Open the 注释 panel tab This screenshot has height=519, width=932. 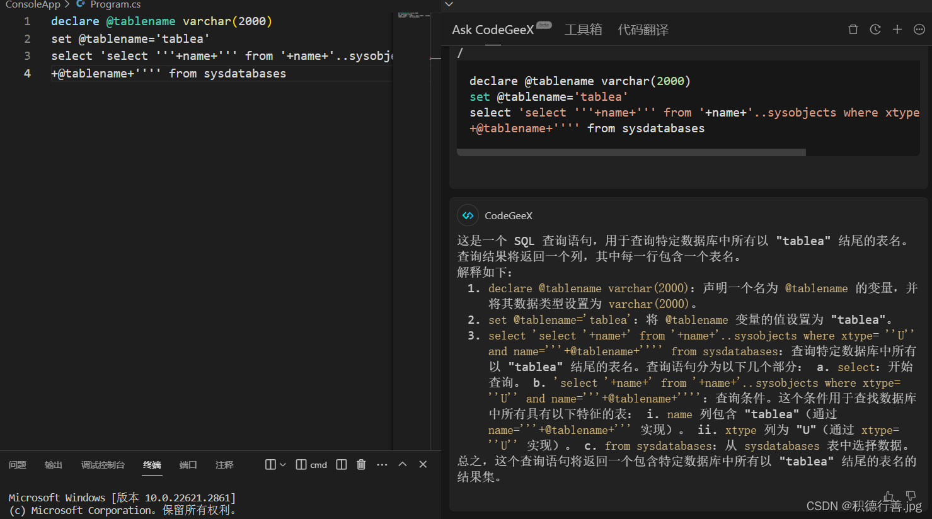coord(224,465)
